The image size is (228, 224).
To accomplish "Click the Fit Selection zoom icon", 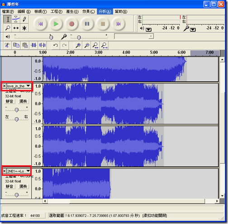I will click(x=95, y=45).
